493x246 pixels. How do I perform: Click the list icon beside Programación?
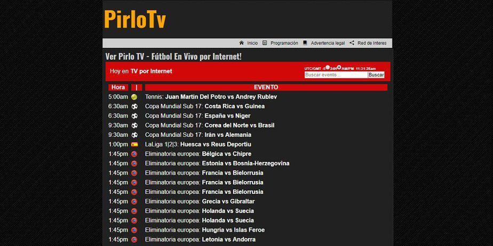click(x=265, y=43)
